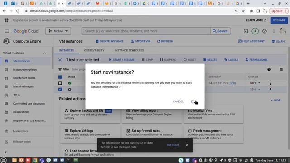Click the Labels toolbar button
Image resolution: width=290 pixels, height=163 pixels.
point(231,60)
